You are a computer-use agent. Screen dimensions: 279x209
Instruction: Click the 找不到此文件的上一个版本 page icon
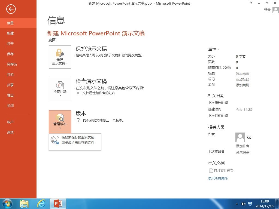pyautogui.click(x=78, y=120)
